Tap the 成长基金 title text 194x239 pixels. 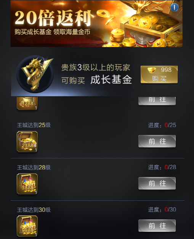111,80
